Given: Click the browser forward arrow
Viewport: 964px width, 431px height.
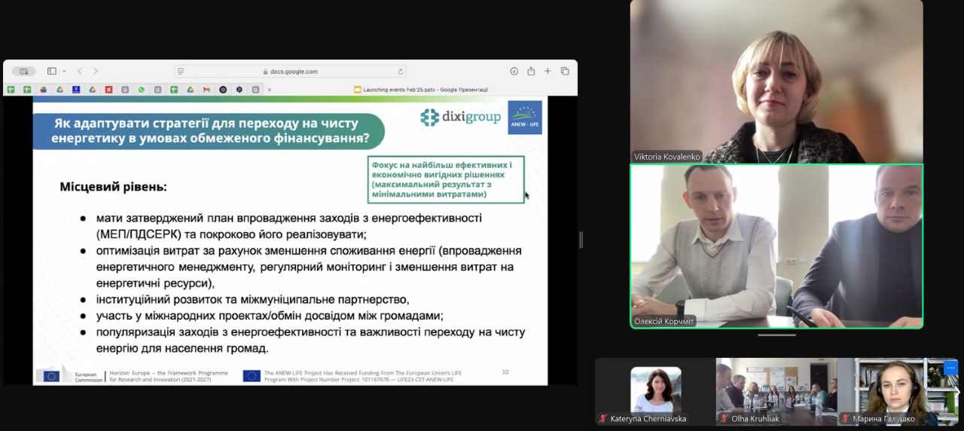Looking at the screenshot, I should [x=96, y=71].
